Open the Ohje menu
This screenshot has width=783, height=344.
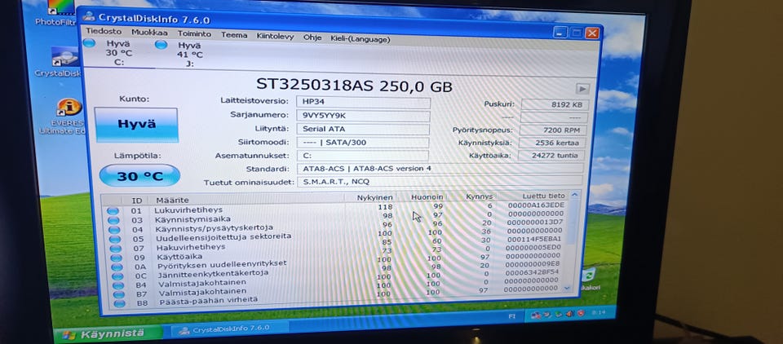coord(312,37)
